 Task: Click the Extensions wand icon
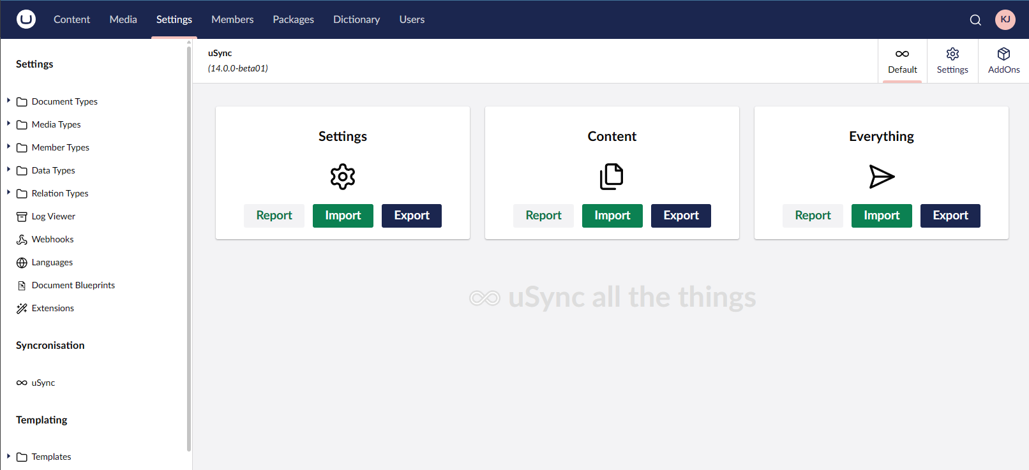[x=22, y=309]
